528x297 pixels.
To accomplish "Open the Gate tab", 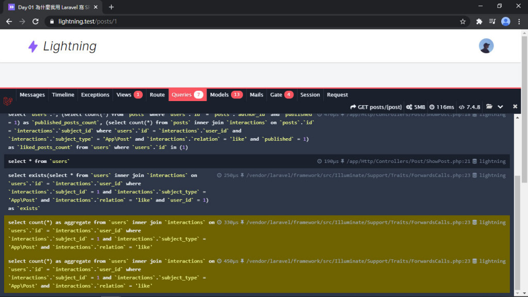I will tap(282, 95).
